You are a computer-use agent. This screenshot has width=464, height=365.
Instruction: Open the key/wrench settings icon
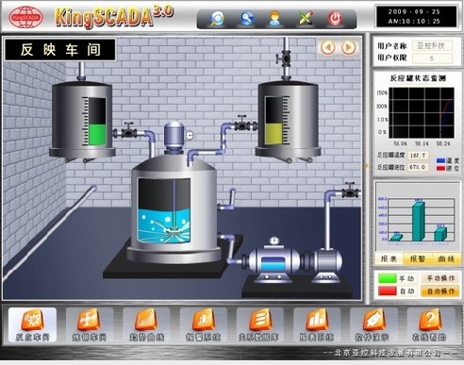[x=247, y=18]
